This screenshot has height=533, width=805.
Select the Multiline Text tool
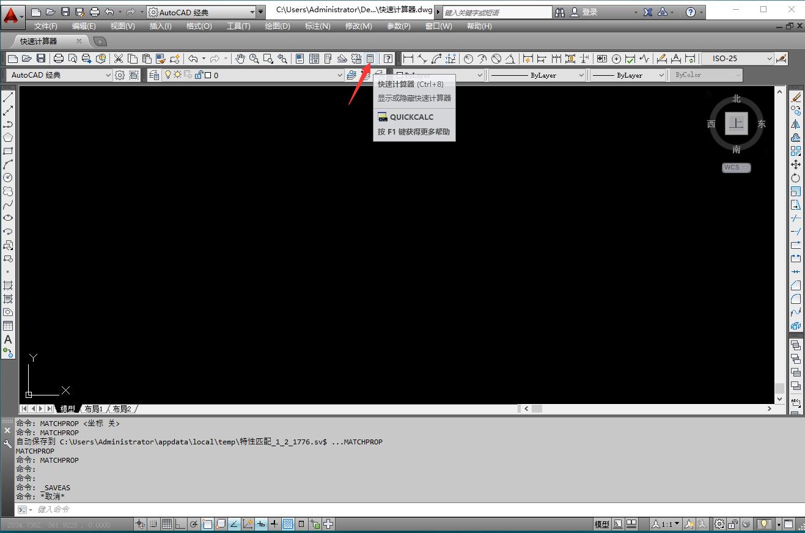coord(8,339)
